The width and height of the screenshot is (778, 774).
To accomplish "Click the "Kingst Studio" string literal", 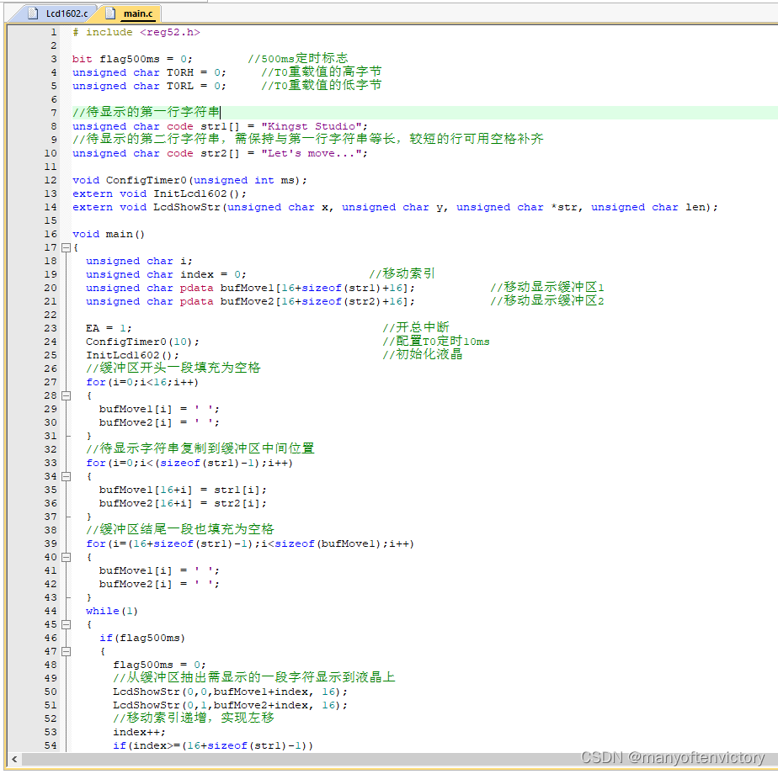I will 311,126.
